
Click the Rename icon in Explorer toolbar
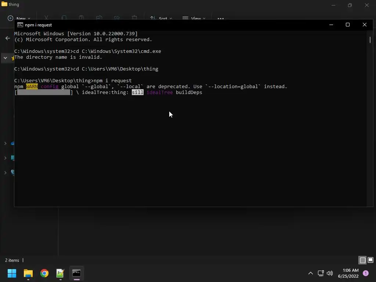(99, 18)
